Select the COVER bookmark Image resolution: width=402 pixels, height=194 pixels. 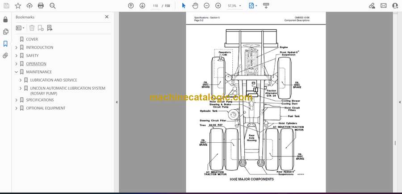click(32, 39)
